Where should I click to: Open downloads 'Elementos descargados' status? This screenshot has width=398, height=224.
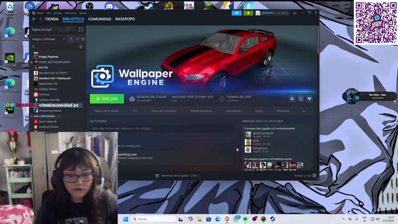pos(177,175)
